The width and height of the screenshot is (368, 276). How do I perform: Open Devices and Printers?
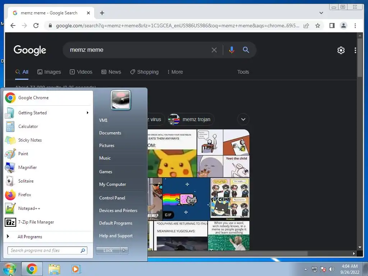[118, 211]
